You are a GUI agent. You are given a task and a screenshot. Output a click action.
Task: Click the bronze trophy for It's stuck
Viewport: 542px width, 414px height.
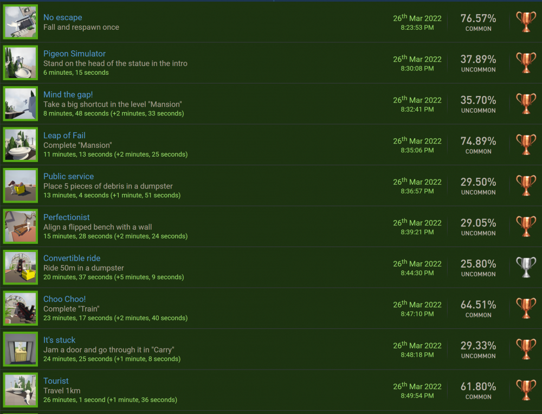point(526,350)
